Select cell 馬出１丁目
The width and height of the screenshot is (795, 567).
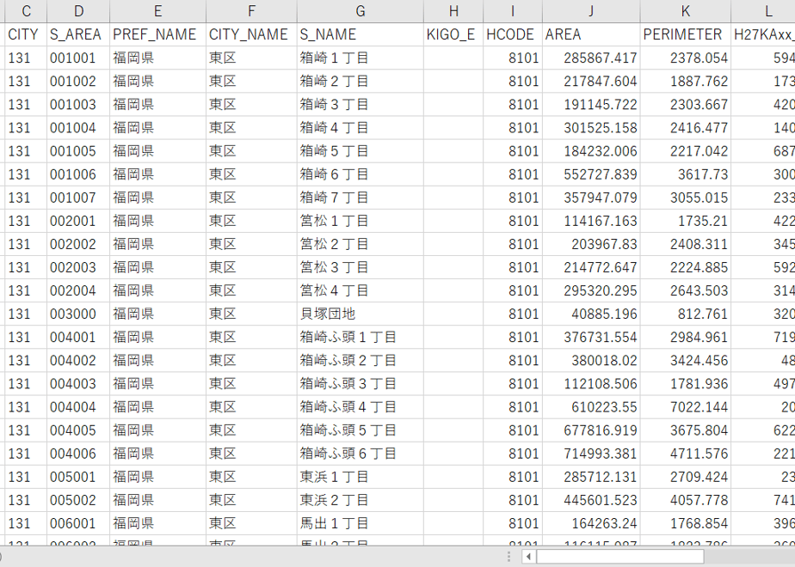tap(360, 523)
